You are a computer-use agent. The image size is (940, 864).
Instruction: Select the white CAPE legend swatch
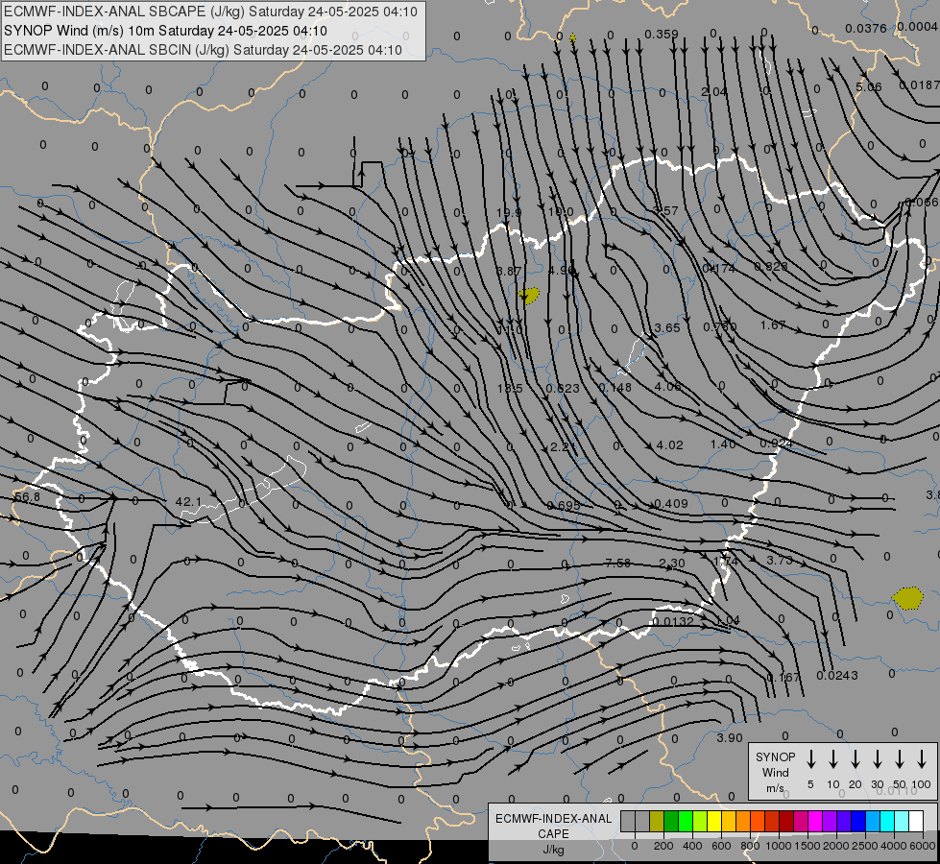(x=915, y=822)
